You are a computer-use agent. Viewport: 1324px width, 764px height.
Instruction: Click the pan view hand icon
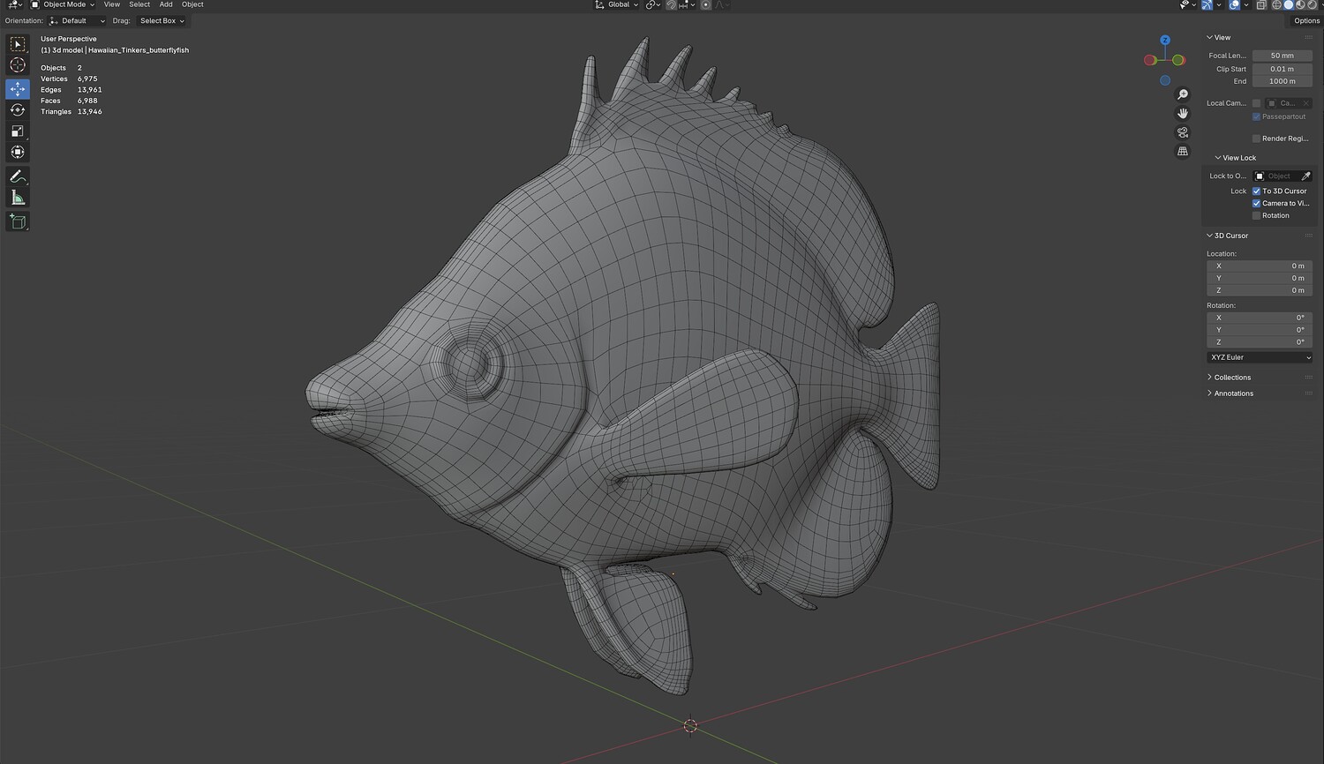coord(1183,113)
